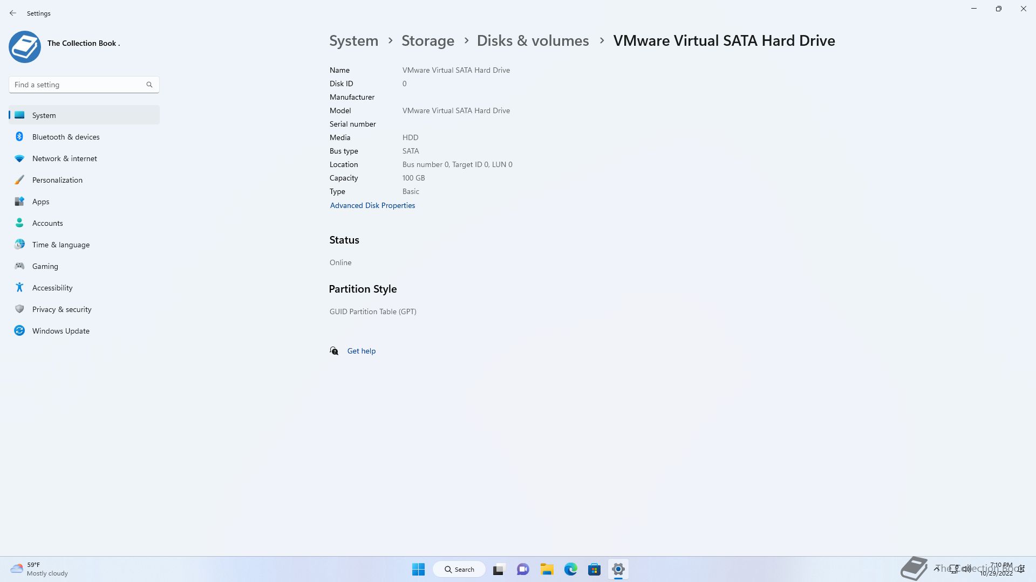Go to Personalization settings
Screen dimensions: 1036x582
[84, 180]
